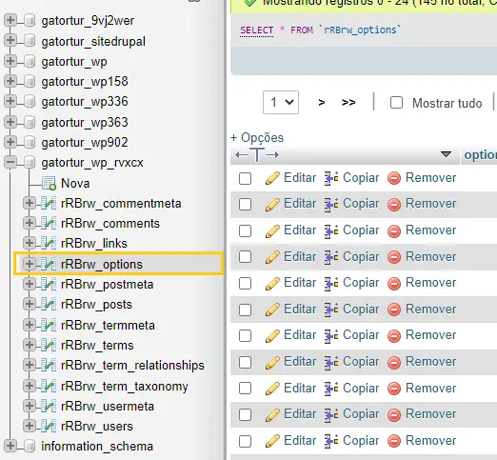Expand the rRBrw_options table node
The height and width of the screenshot is (460, 497).
coord(30,264)
